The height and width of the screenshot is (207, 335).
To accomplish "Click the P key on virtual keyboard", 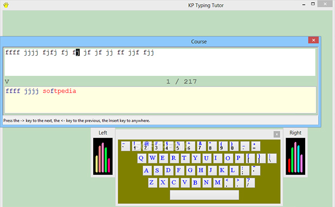I will coord(239,159).
